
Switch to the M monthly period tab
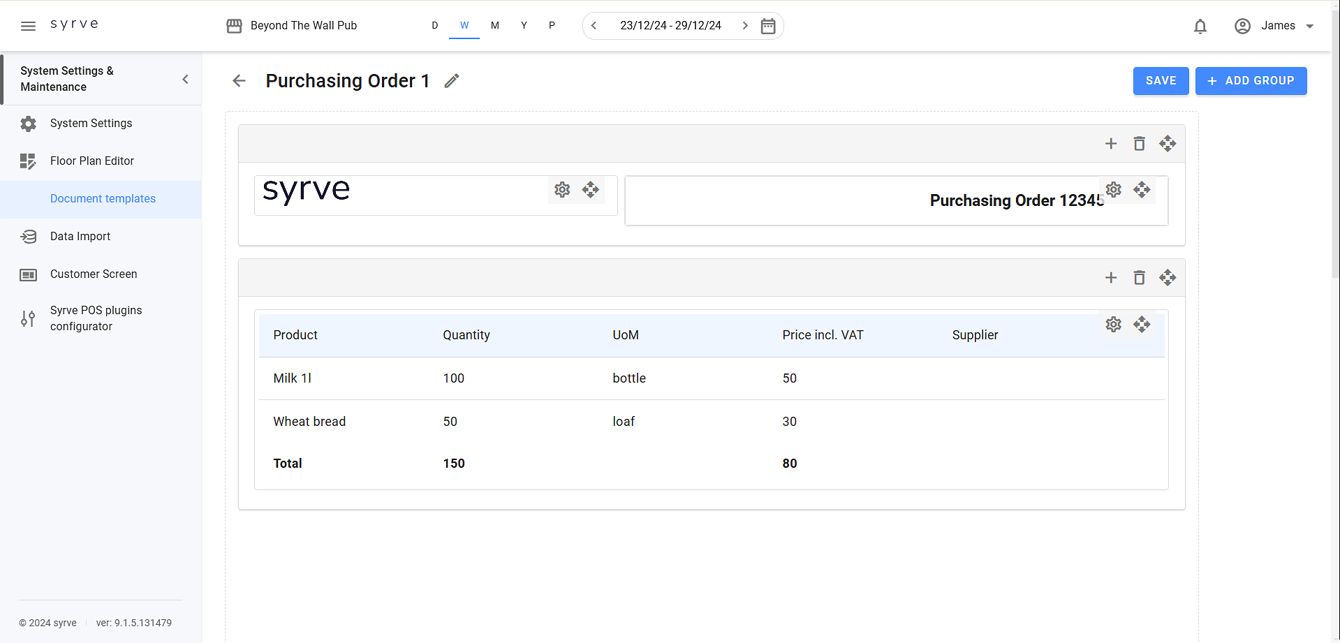495,26
